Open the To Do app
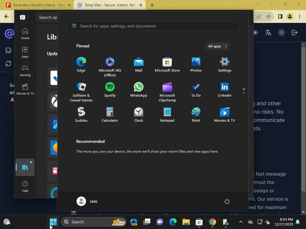 (196, 90)
